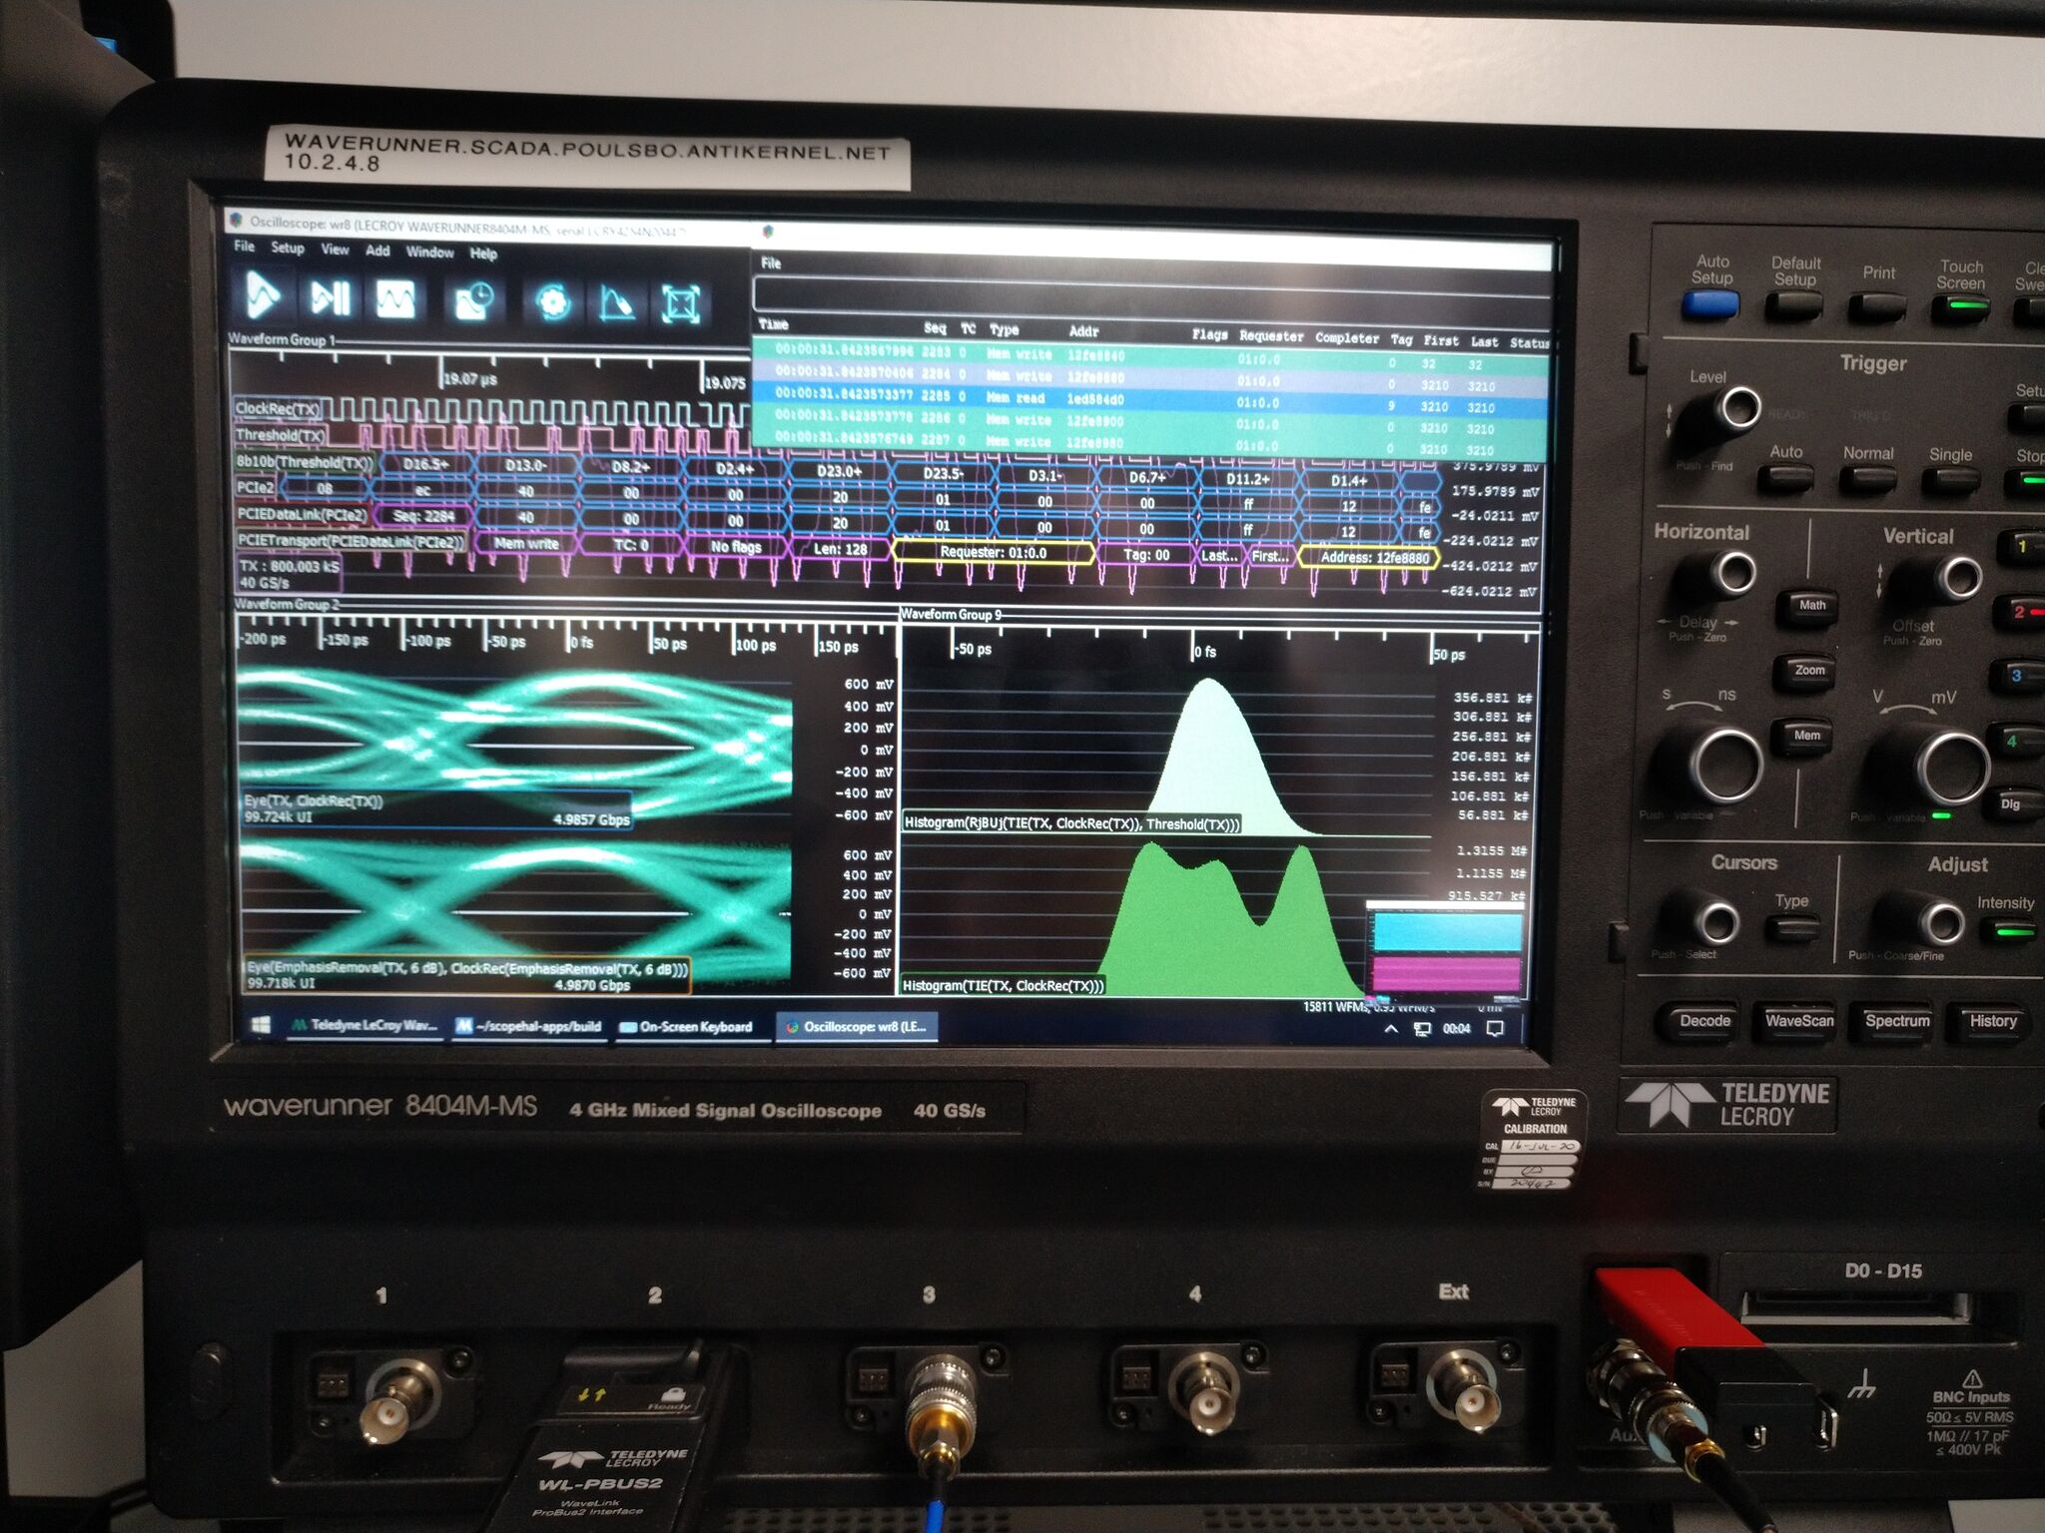This screenshot has height=1533, width=2045.
Task: Click the sine waveform toolbar icon
Action: 395,298
